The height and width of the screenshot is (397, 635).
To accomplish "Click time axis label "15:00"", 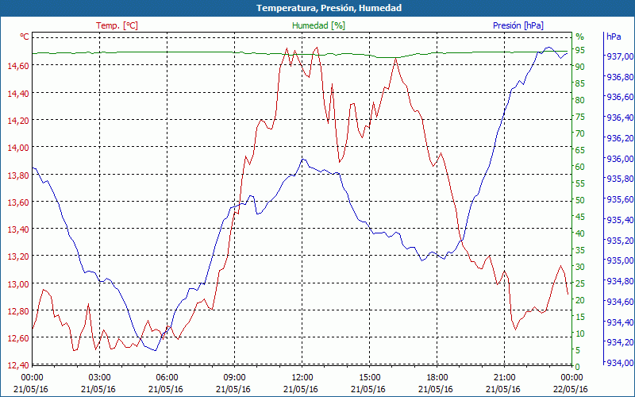I will (x=369, y=378).
